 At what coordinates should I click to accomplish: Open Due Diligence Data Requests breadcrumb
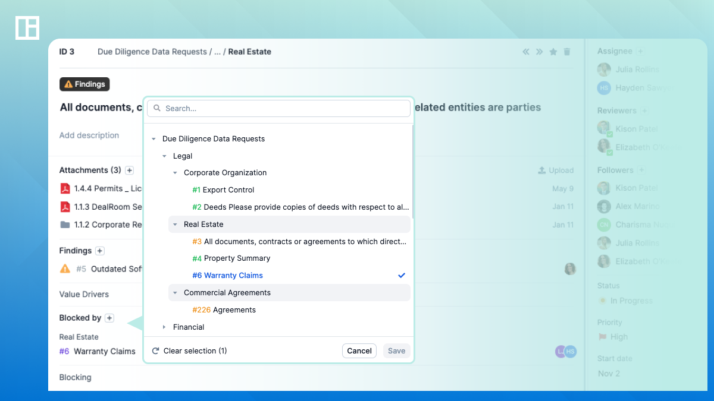152,52
